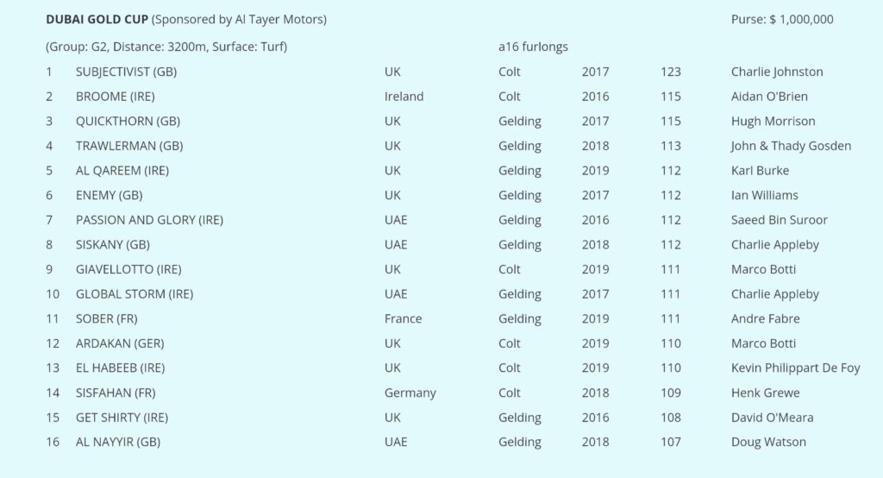This screenshot has width=883, height=478.
Task: Select rating 123 for Subjectivist
Action: (x=671, y=72)
